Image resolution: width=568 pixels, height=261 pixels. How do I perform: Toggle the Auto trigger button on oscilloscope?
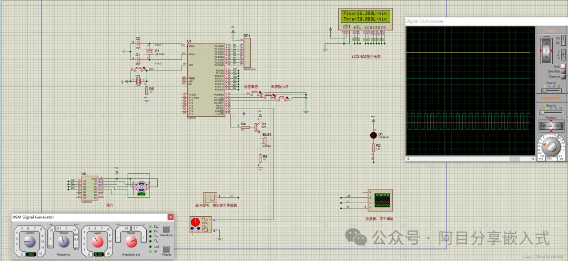(563, 66)
